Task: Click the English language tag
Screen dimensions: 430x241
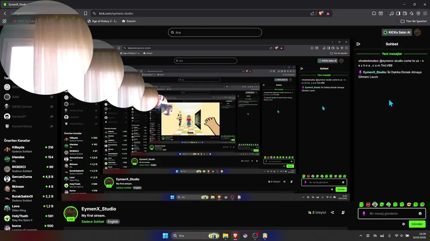Action: [x=113, y=222]
